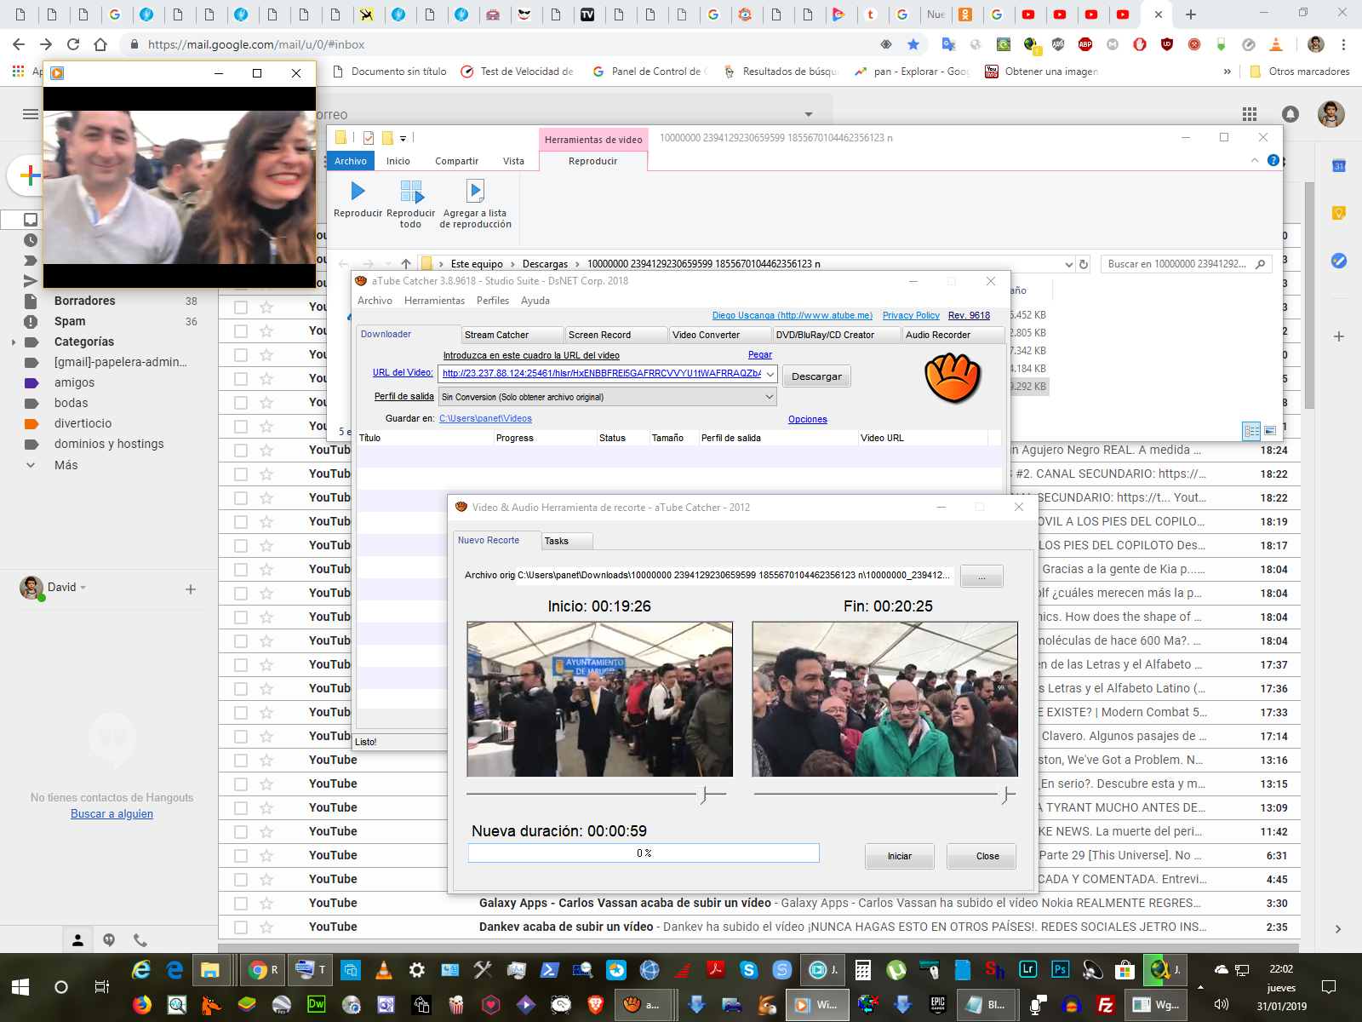1362x1022 pixels.
Task: Open Gmail main menu hamburger icon
Action: [31, 114]
